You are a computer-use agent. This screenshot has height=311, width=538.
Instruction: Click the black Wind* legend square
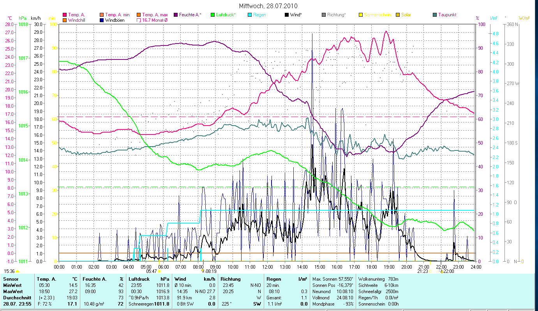coord(287,15)
